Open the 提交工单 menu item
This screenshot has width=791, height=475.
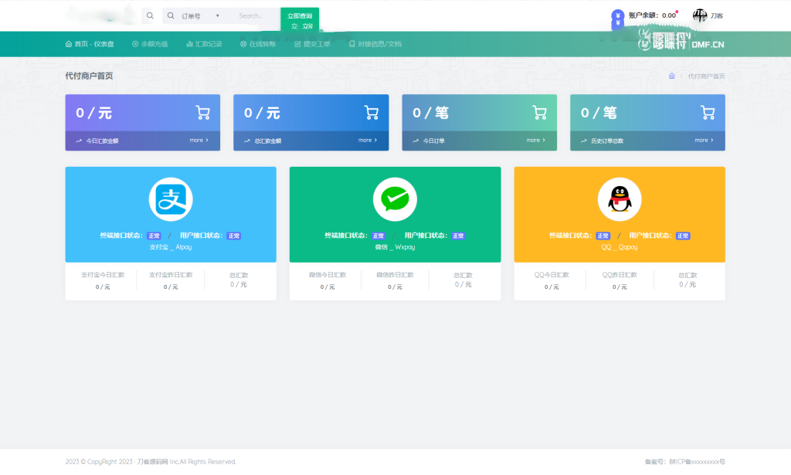312,44
